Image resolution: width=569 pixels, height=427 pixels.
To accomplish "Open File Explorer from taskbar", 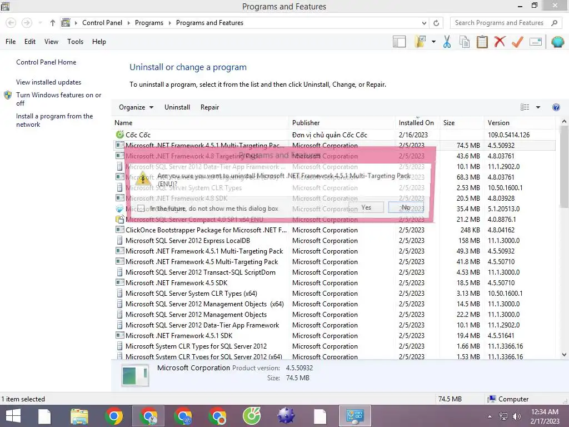I will (79, 416).
